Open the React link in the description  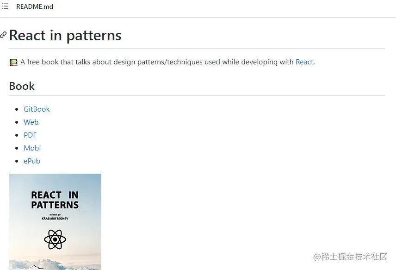point(304,62)
